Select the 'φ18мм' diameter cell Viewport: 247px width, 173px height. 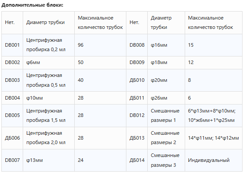[166, 63]
